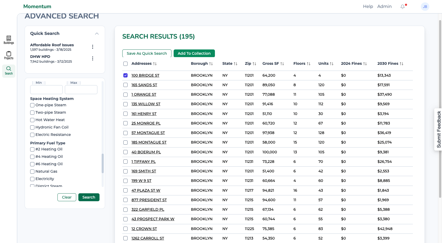Open the Buildings sidebar icon
442x243 pixels.
(9, 40)
